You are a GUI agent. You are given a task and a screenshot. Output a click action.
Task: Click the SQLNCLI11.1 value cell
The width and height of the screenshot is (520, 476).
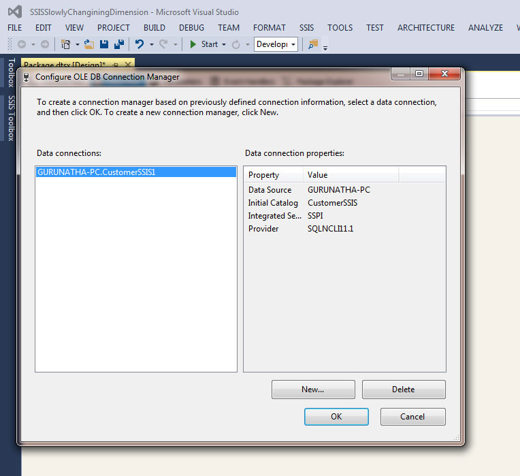tap(330, 229)
